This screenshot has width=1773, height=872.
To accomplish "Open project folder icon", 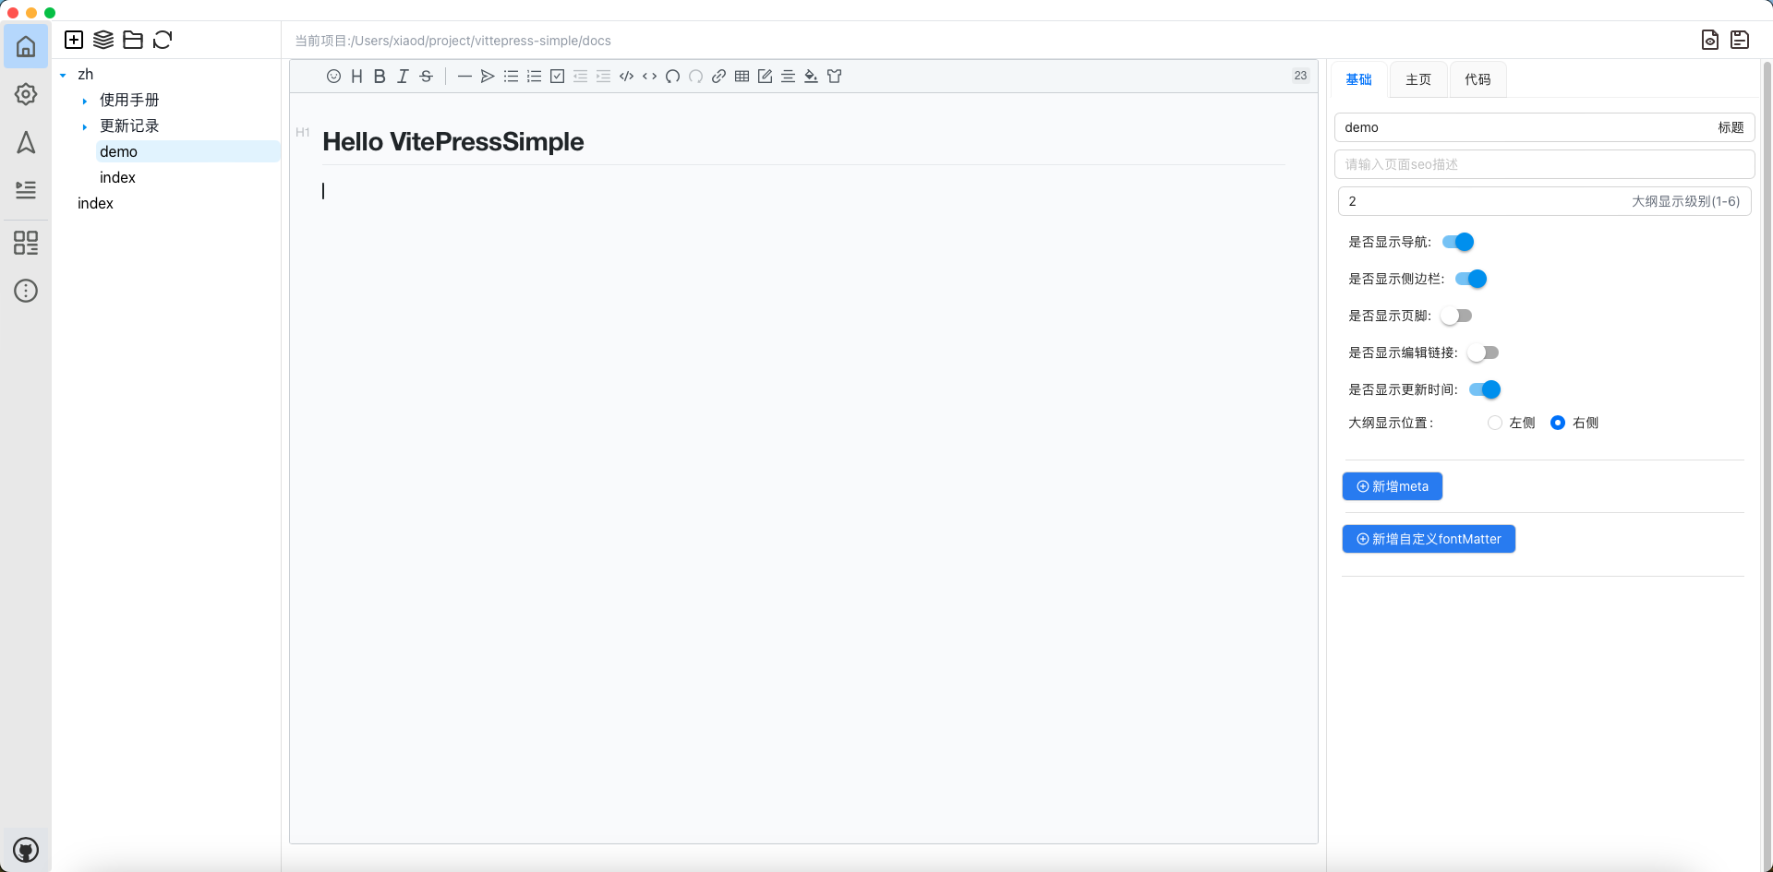I will point(133,40).
